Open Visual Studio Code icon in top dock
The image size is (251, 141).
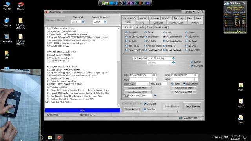115,3
